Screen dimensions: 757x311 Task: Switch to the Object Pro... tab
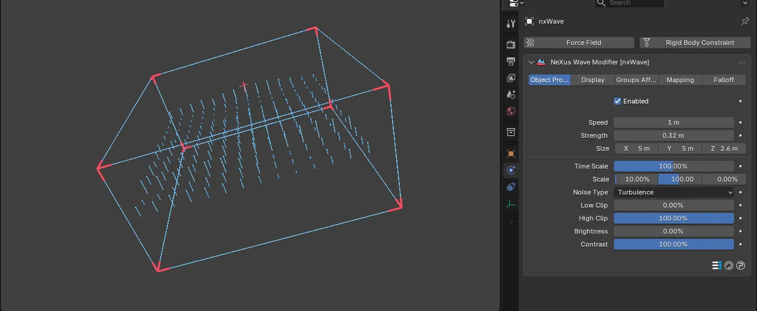click(549, 80)
